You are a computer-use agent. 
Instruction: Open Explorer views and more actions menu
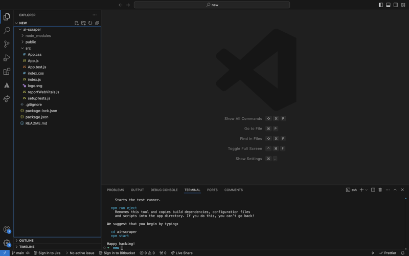click(95, 15)
